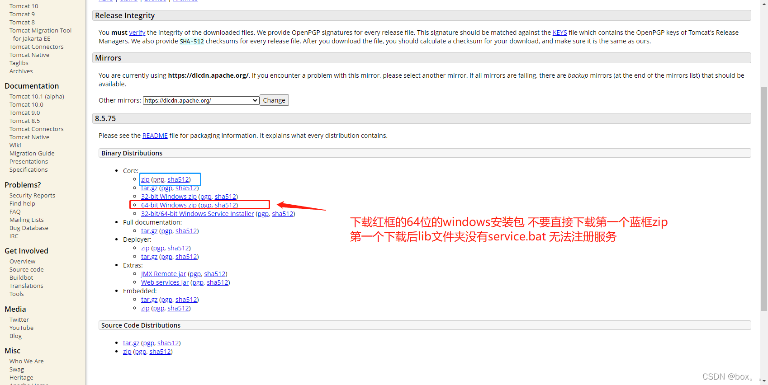Screen dimensions: 768x385
Task: Open sha512 link for source zip
Action: (x=160, y=352)
